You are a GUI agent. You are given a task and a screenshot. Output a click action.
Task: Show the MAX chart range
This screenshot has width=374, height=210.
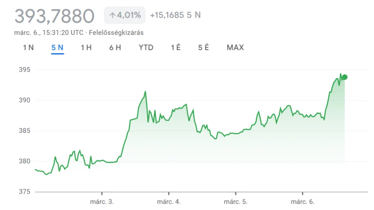point(235,47)
